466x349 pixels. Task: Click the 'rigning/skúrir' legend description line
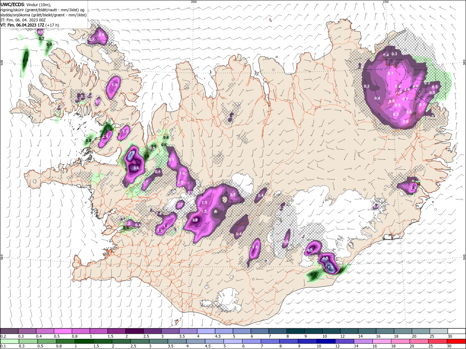(x=42, y=10)
